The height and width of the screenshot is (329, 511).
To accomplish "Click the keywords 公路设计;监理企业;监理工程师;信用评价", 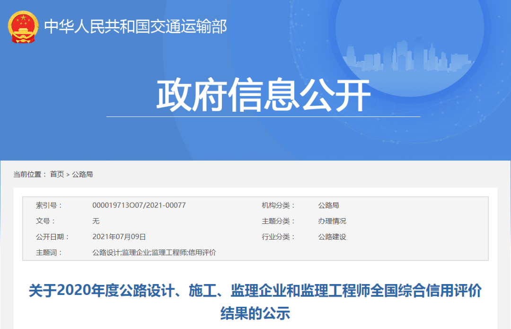I will [154, 252].
